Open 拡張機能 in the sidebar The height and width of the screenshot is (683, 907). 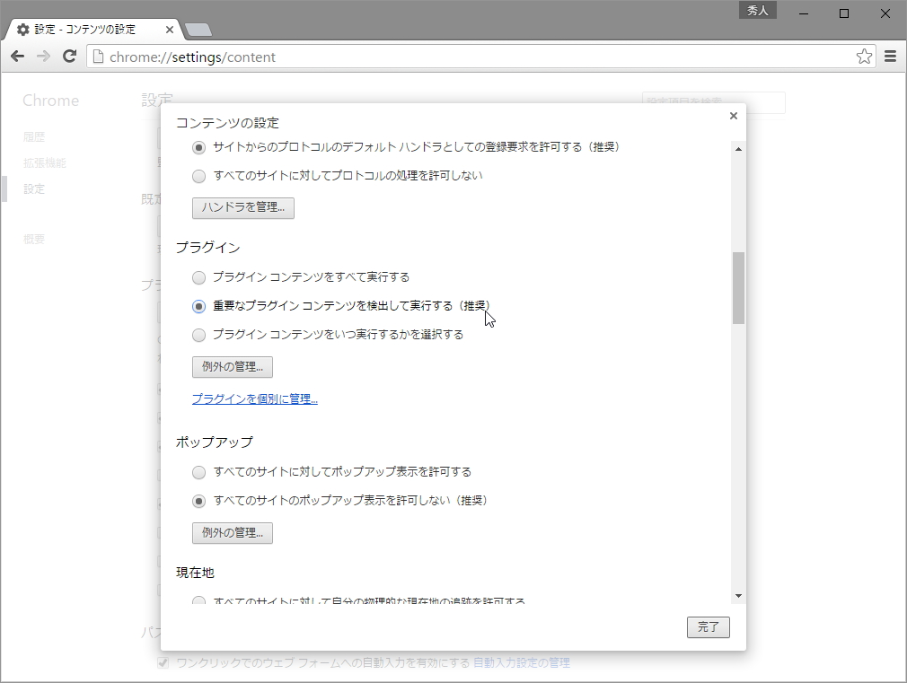(x=45, y=162)
